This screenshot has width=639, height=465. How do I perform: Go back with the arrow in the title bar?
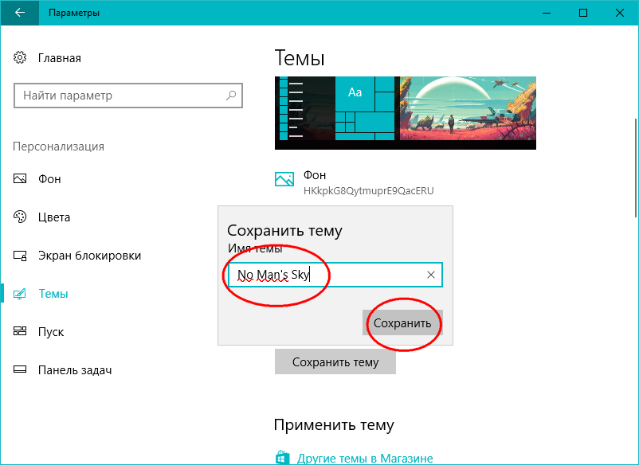tap(20, 13)
